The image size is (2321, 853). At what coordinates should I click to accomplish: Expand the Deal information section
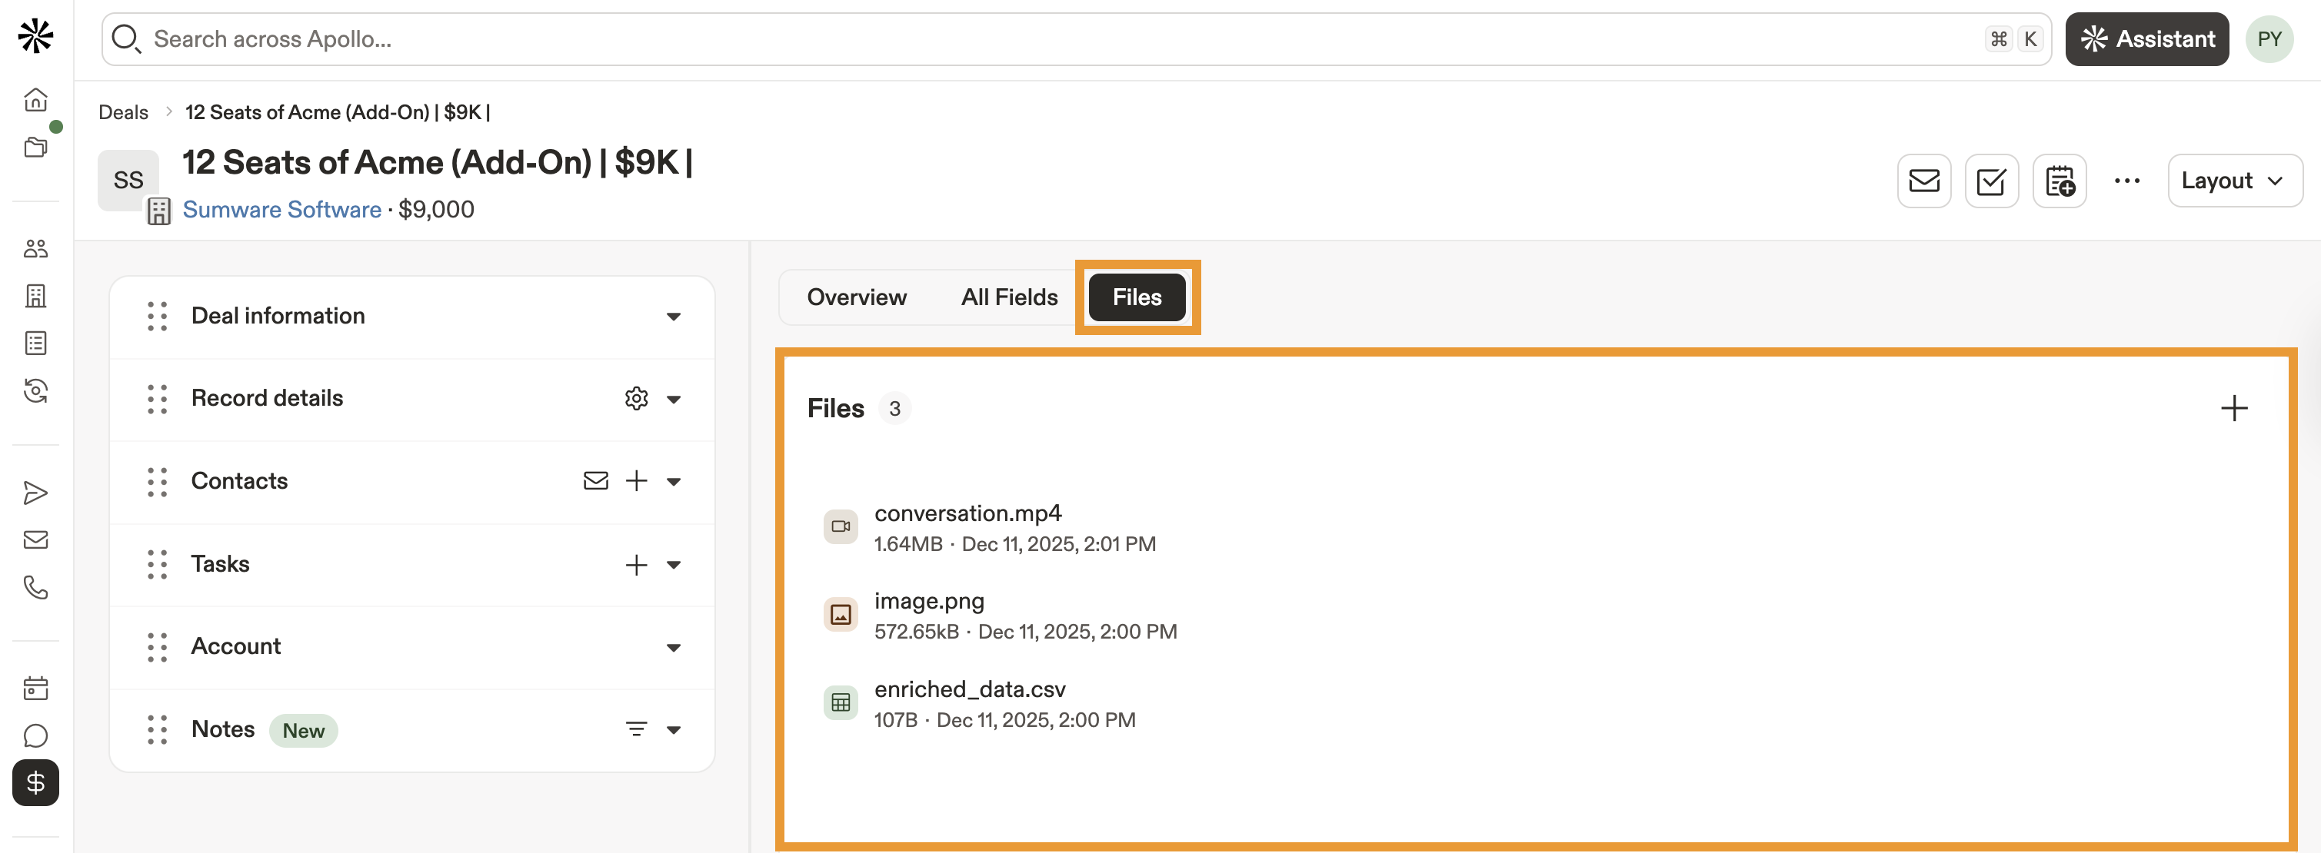(x=673, y=316)
